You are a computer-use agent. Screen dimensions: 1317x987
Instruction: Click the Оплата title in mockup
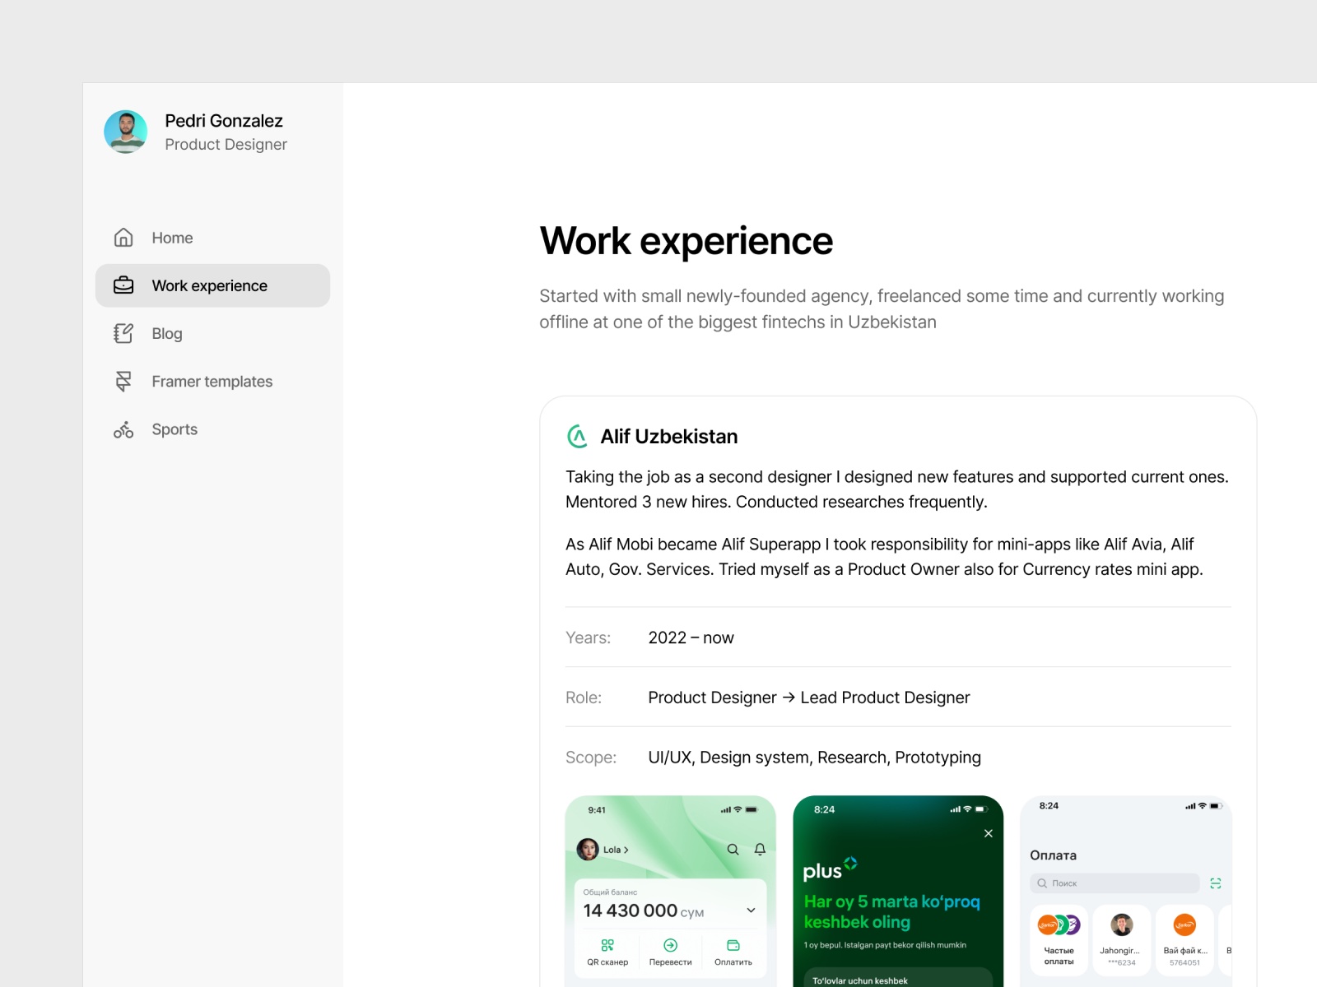(1053, 855)
